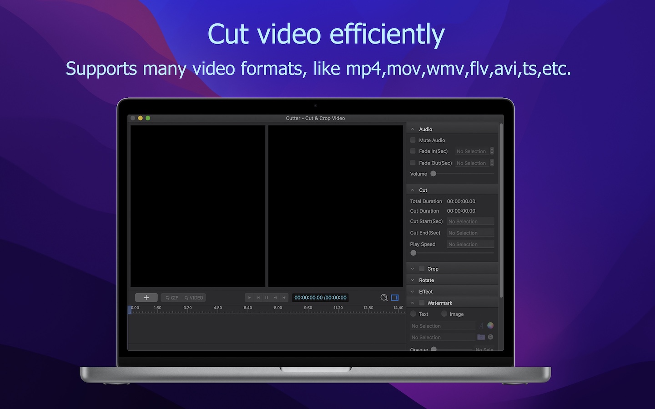655x409 pixels.
Task: Select the Image watermark radio button
Action: 444,314
